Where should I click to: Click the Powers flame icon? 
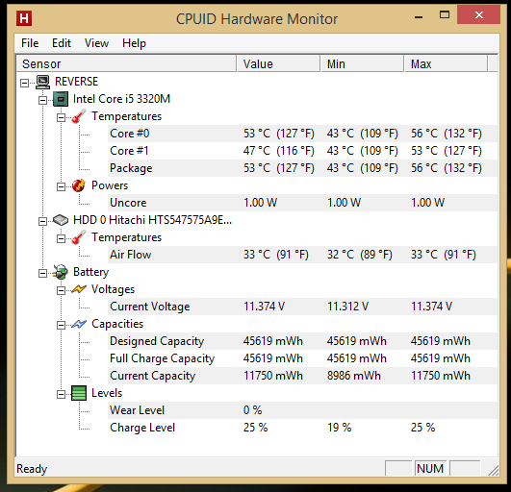[79, 185]
